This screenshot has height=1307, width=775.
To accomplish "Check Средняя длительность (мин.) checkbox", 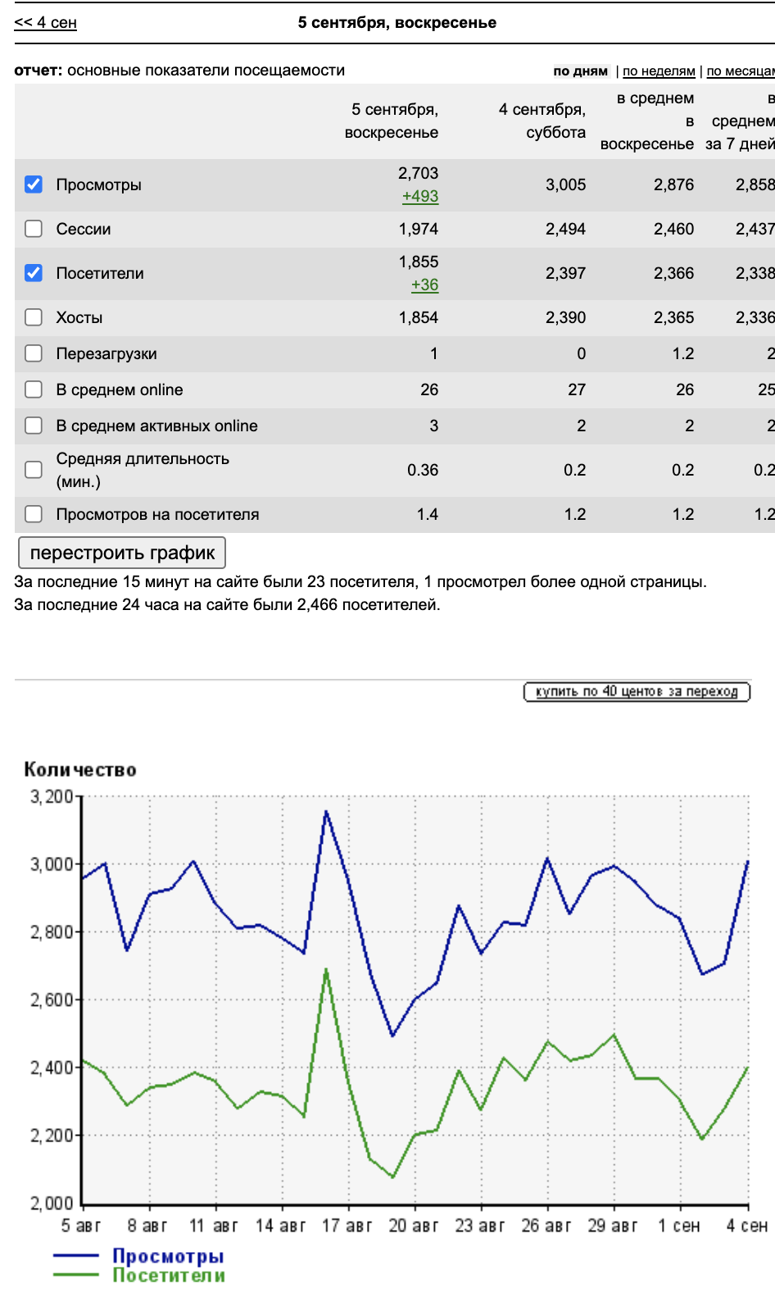I will click(34, 470).
